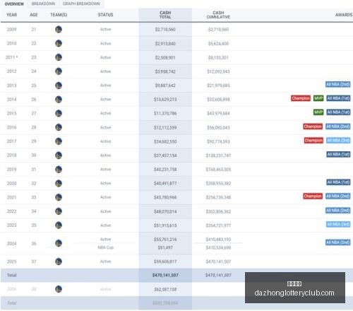This screenshot has width=353, height=311.
Task: Click the All NBA (1st) badge for 2014
Action: 338,98
